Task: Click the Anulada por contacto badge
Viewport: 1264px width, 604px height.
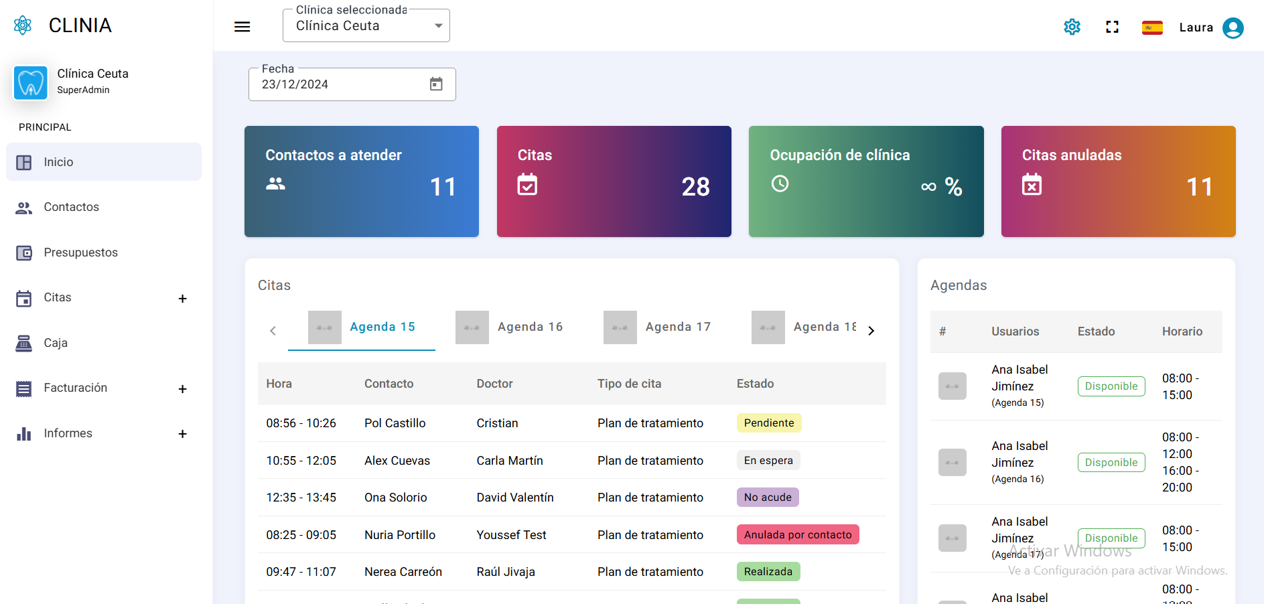Action: [798, 535]
